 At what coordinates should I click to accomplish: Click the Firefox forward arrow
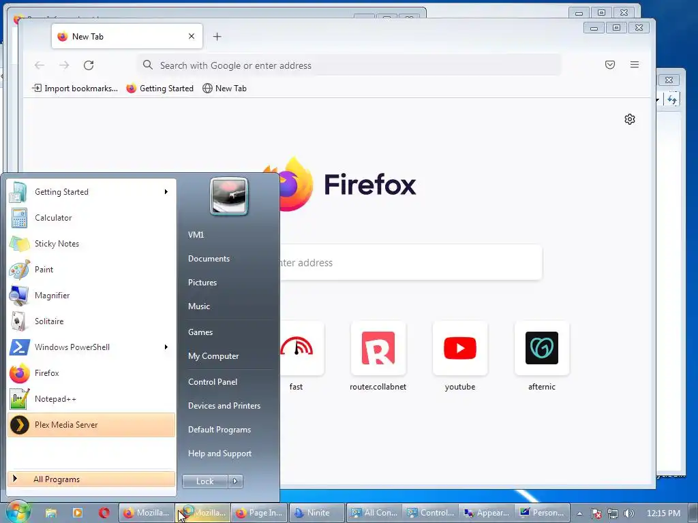coord(64,65)
